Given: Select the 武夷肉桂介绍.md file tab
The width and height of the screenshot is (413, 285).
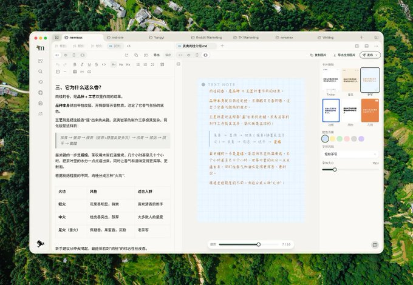Looking at the screenshot, I should point(195,46).
